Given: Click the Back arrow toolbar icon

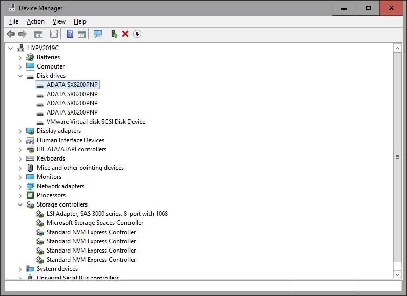Looking at the screenshot, I should [x=11, y=34].
